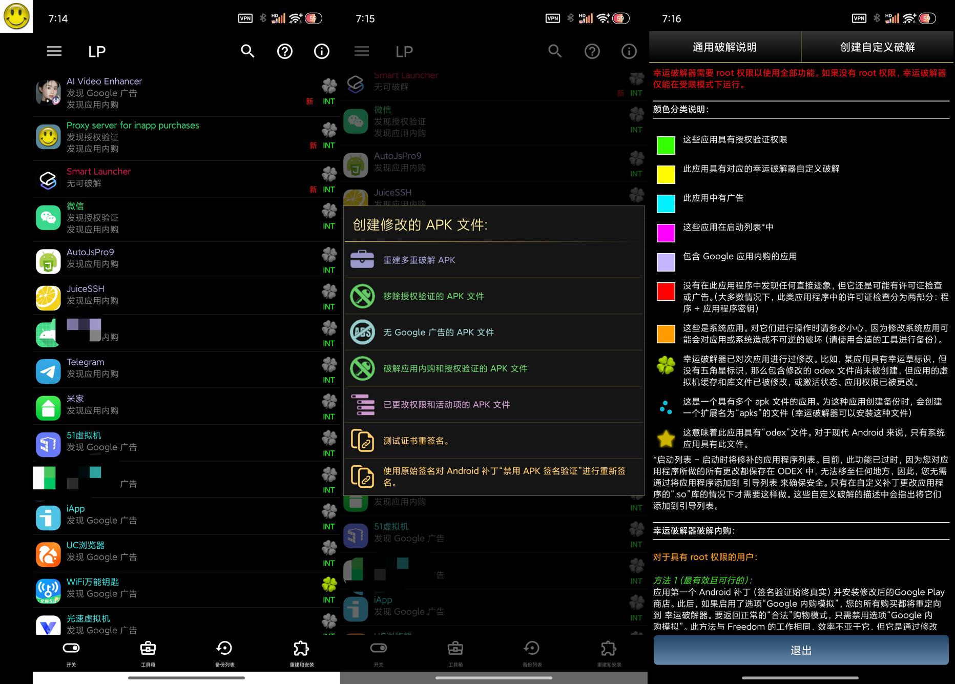Tap the briefcase icon for 重建多重破解 APK
This screenshot has height=684, width=955.
362,260
